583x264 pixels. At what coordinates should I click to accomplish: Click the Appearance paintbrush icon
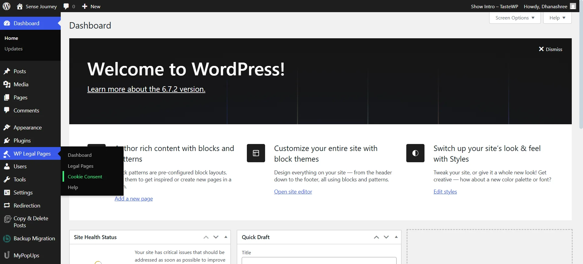[x=7, y=128]
